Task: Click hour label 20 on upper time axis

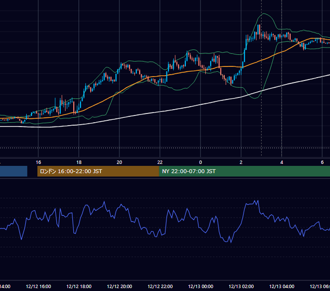Action: (x=119, y=162)
